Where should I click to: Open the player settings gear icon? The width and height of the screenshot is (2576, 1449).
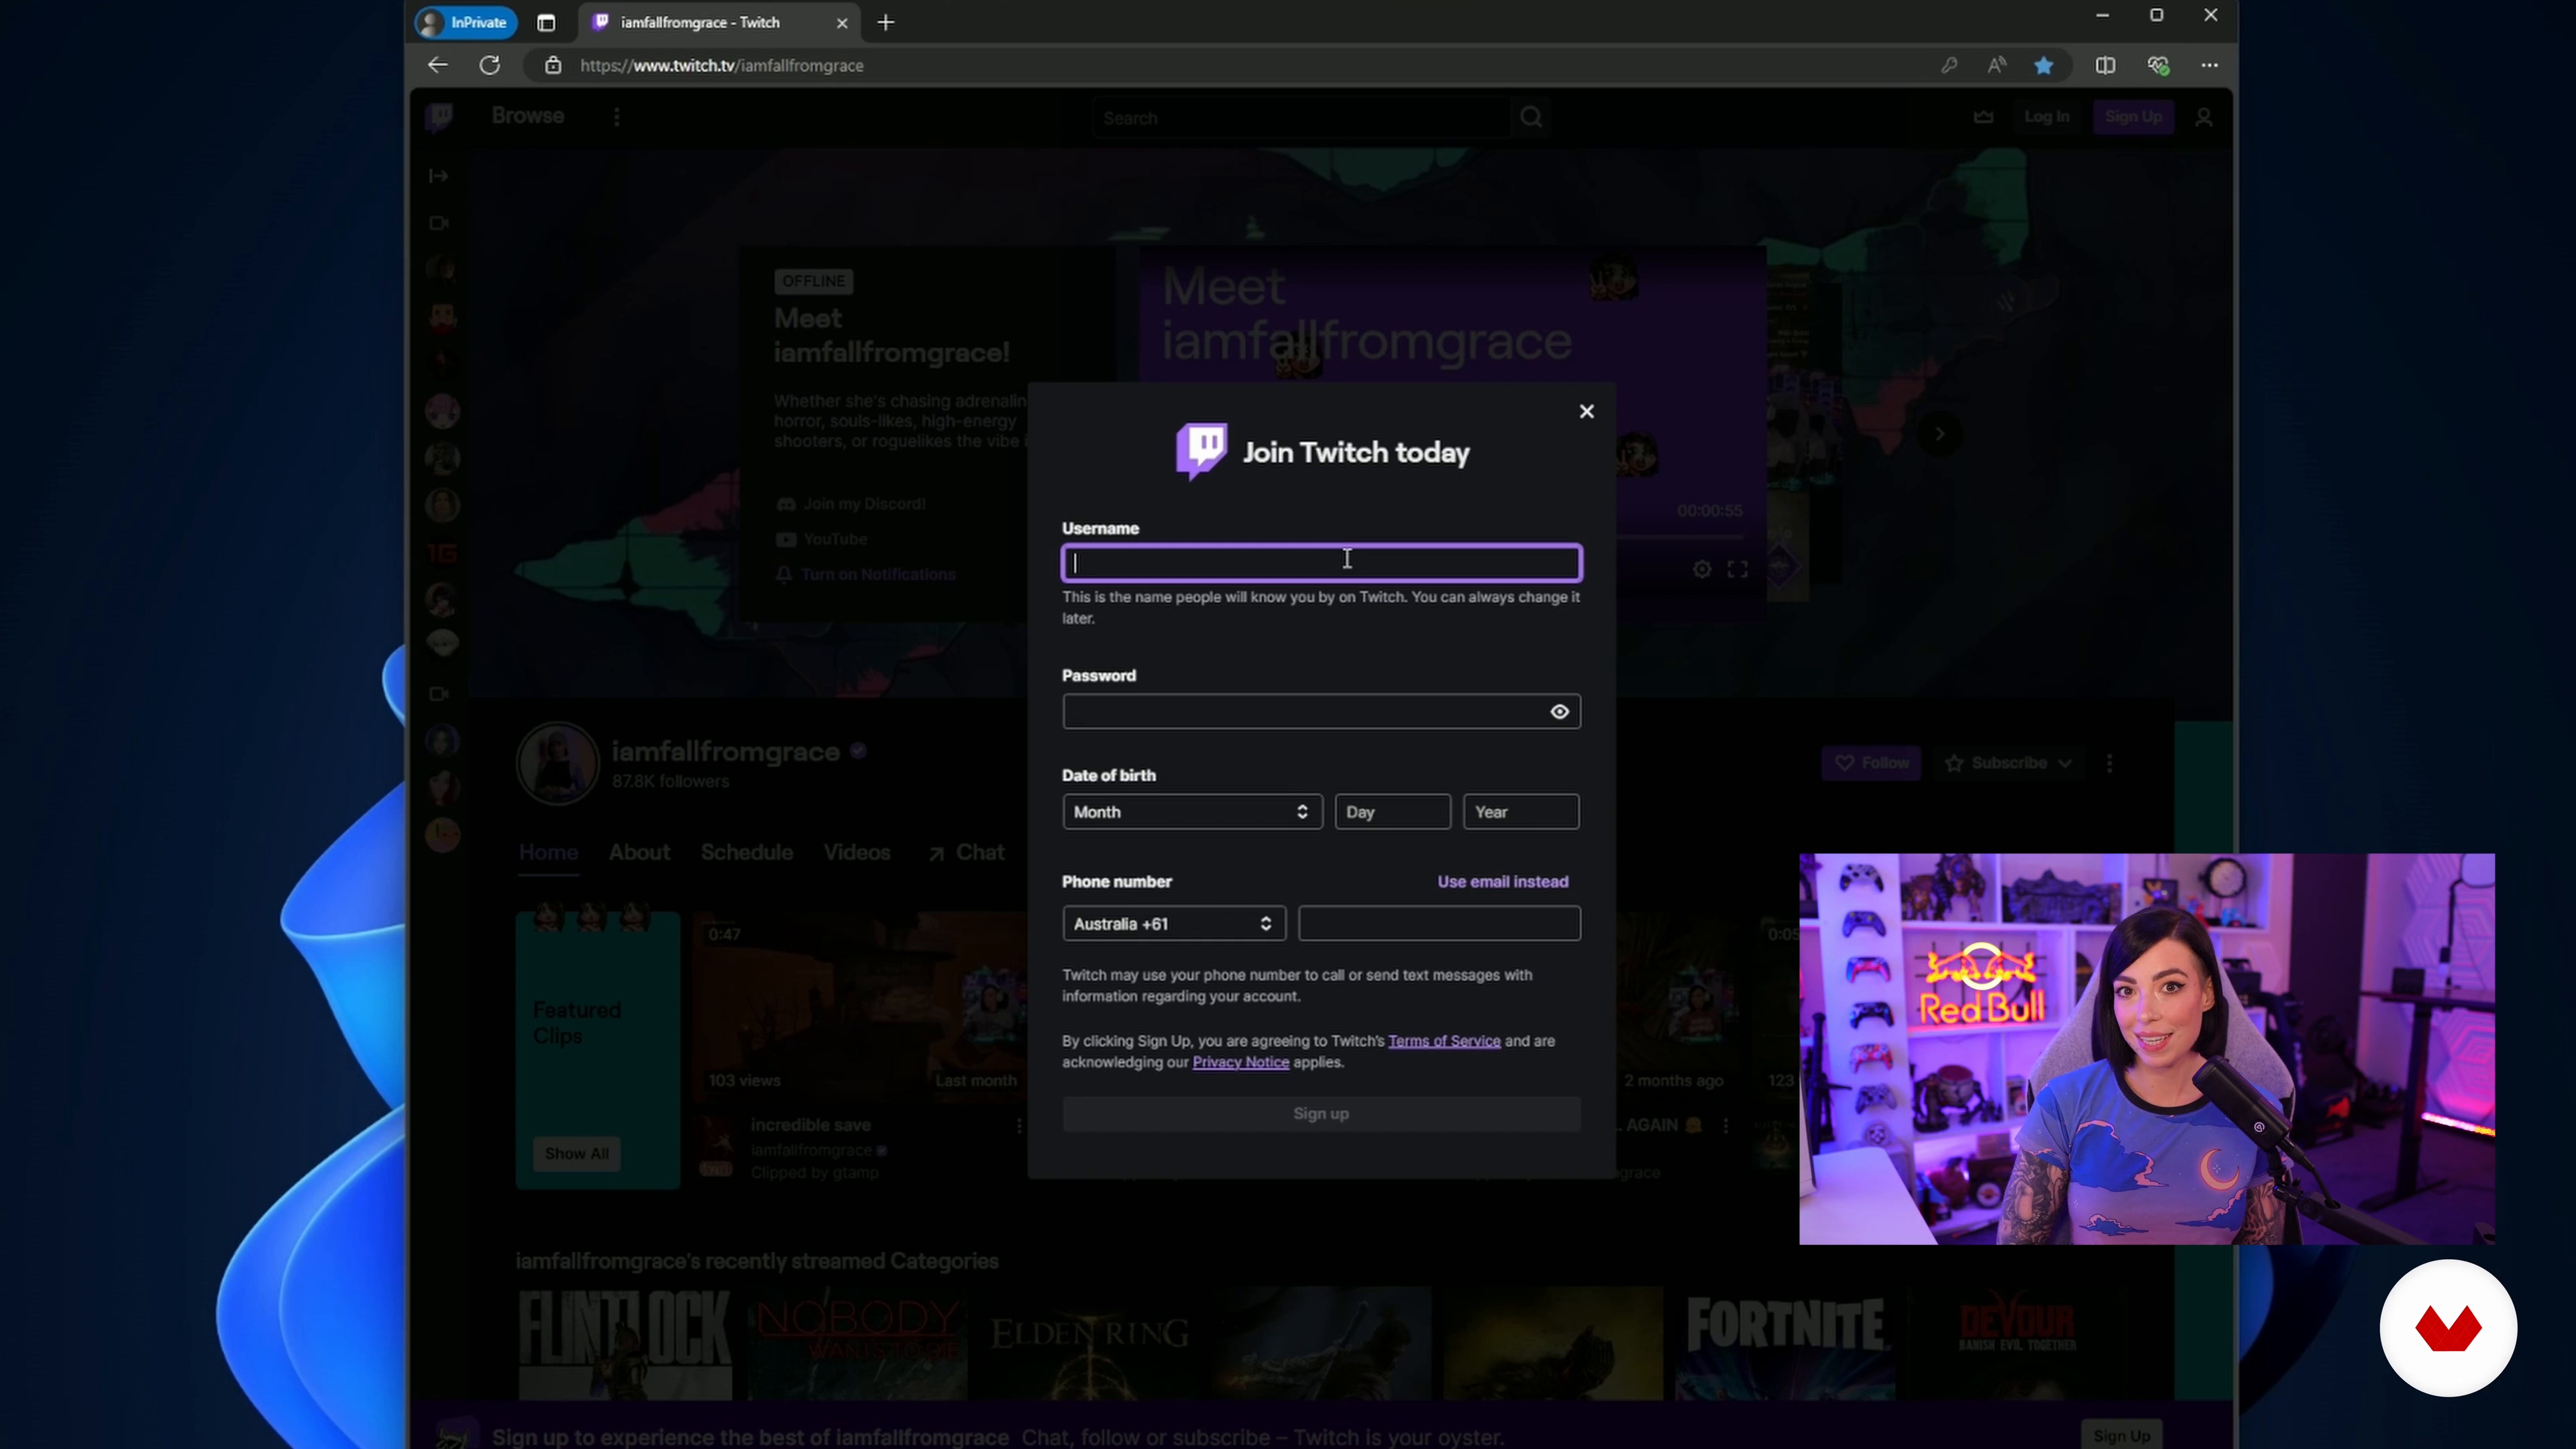point(1702,569)
